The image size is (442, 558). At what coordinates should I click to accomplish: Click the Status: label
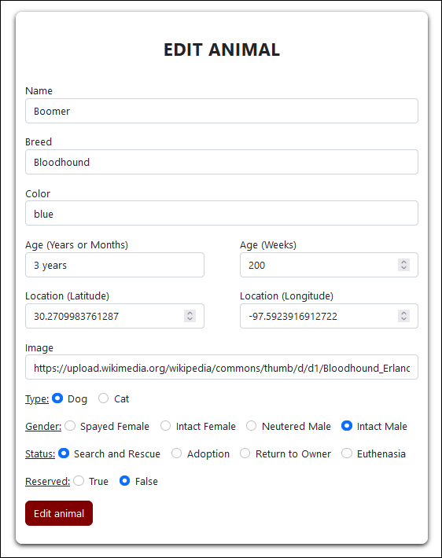[x=40, y=453]
